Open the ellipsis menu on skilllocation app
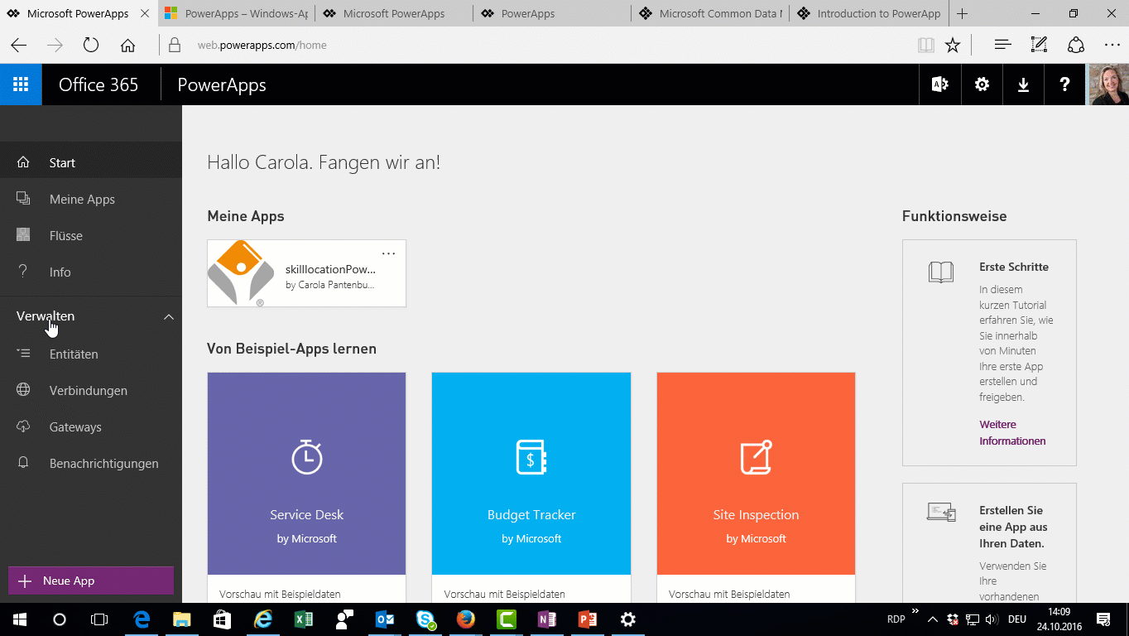The width and height of the screenshot is (1129, 636). [388, 253]
